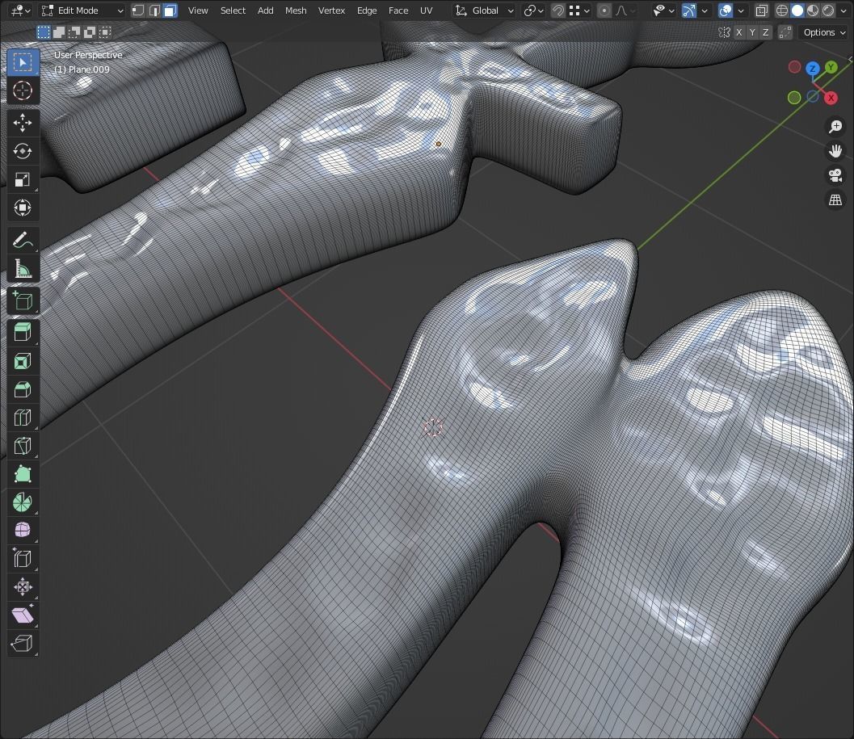Choose the Knife tool
This screenshot has width=854, height=739.
tap(23, 446)
